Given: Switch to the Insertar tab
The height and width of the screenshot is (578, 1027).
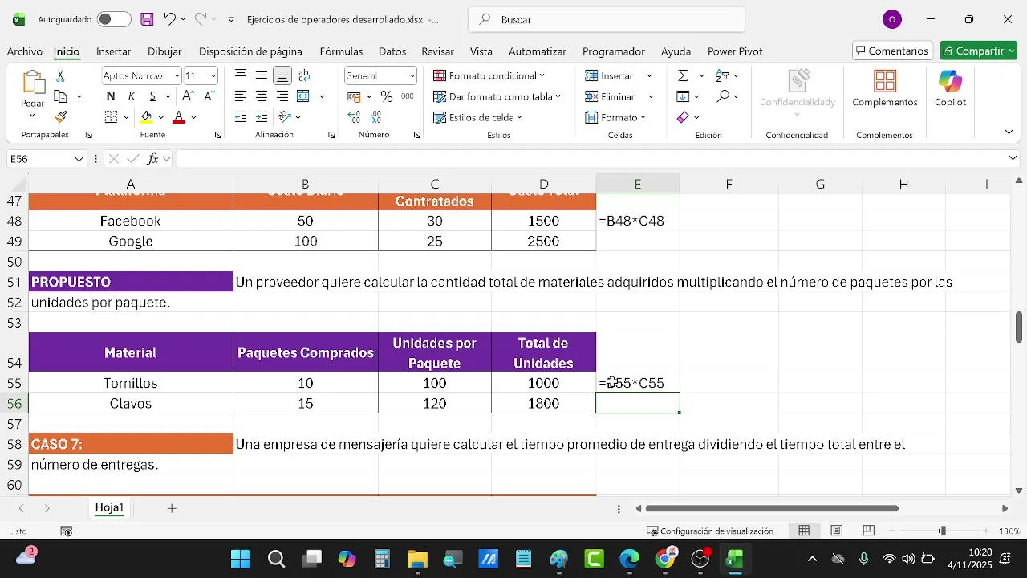Looking at the screenshot, I should coord(113,51).
